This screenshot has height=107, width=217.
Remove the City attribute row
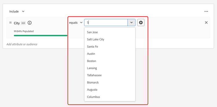(x=206, y=23)
